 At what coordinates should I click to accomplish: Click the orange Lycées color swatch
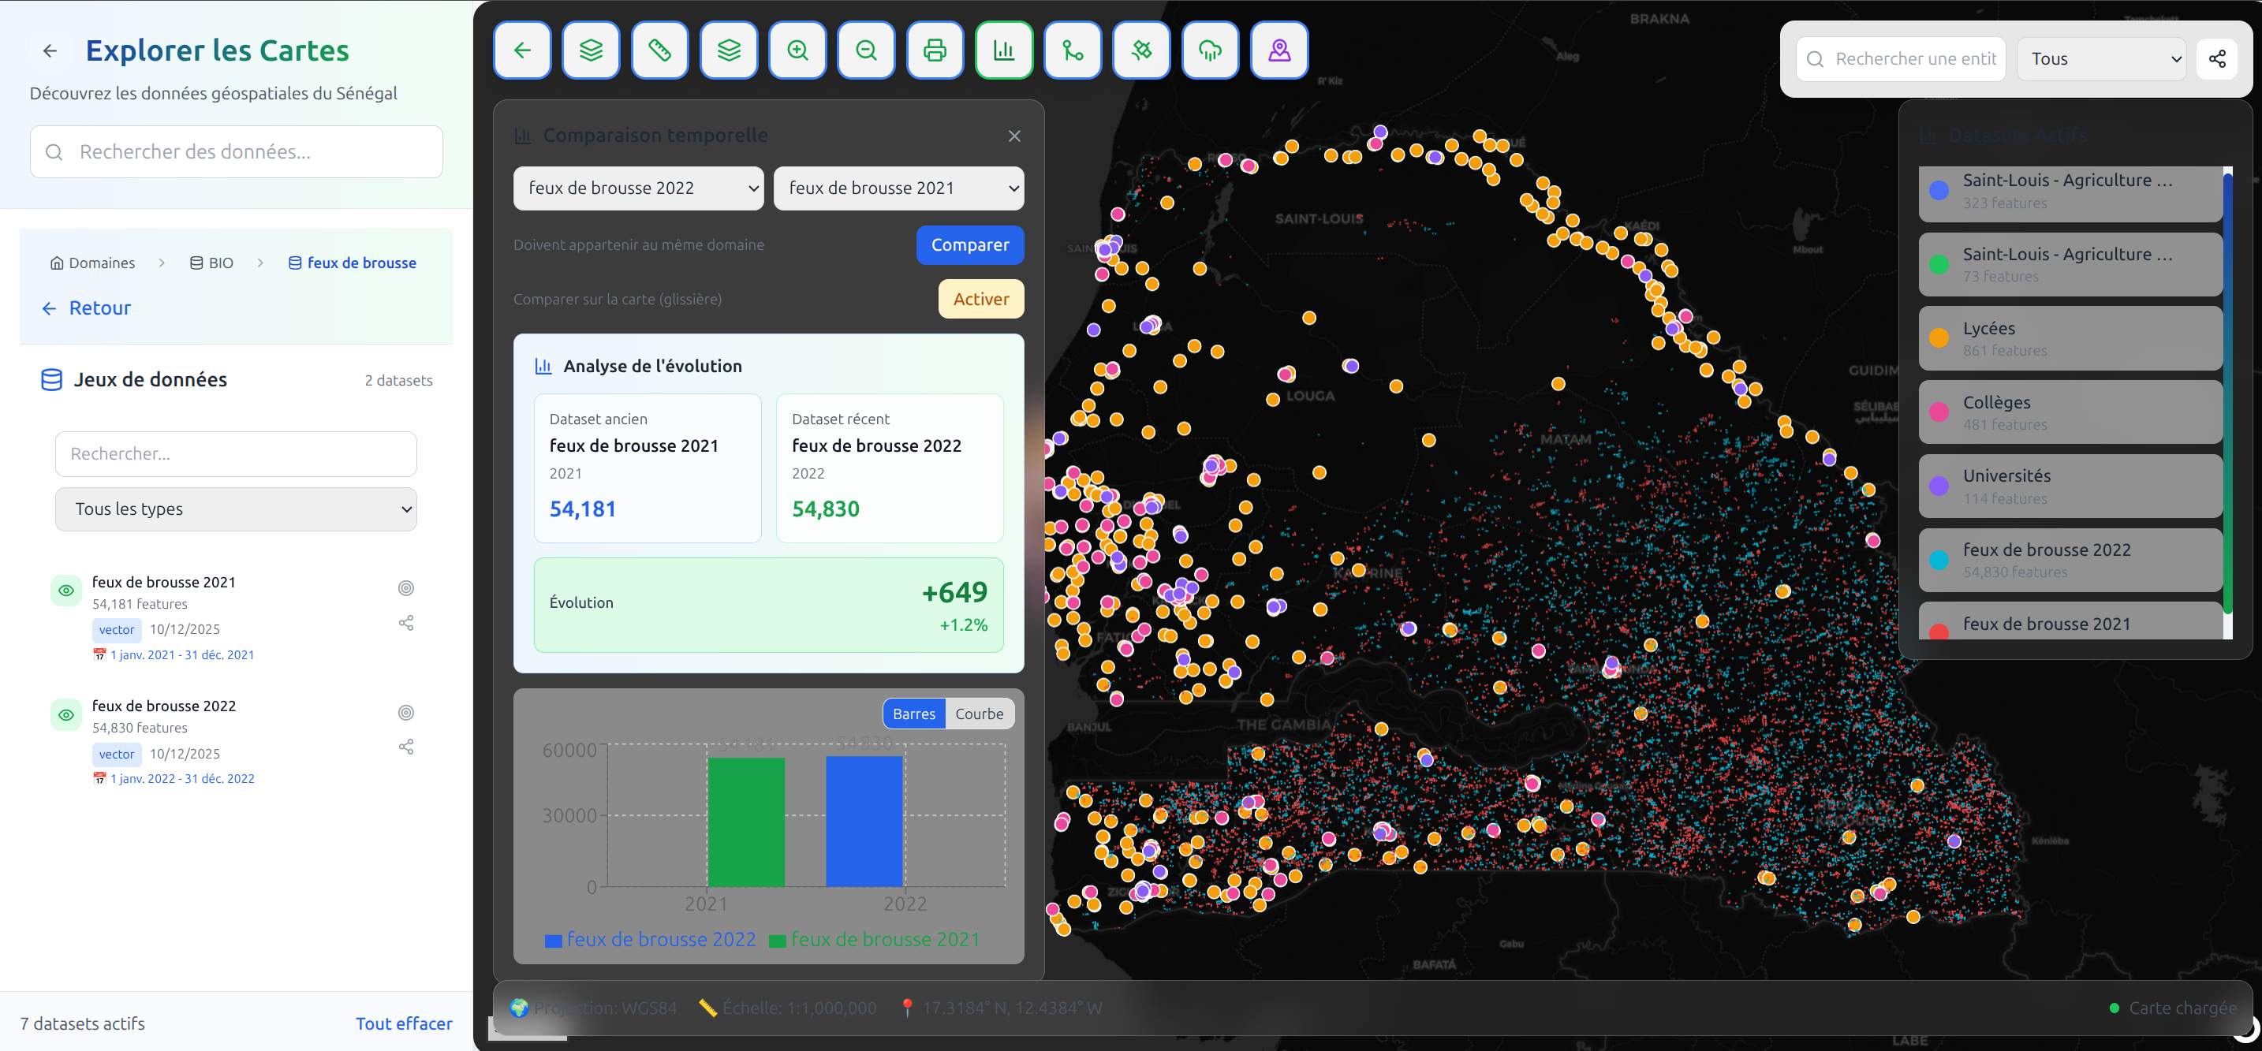tap(1939, 338)
